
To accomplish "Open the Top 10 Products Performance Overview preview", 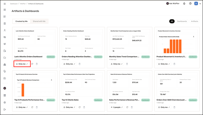I will point(35,85).
